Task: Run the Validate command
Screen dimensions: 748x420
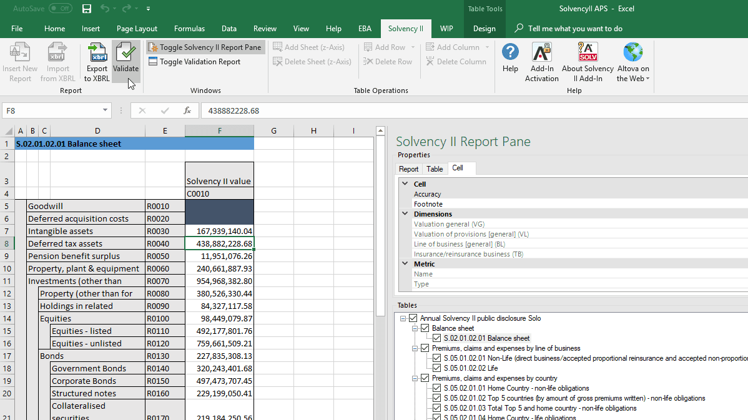Action: pyautogui.click(x=126, y=62)
